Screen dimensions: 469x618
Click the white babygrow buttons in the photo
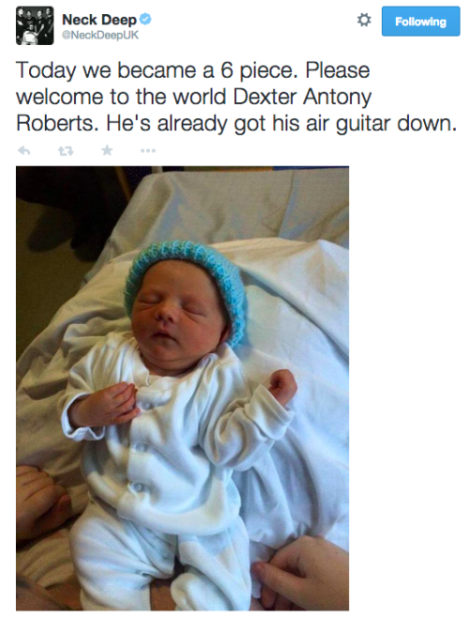click(x=142, y=445)
